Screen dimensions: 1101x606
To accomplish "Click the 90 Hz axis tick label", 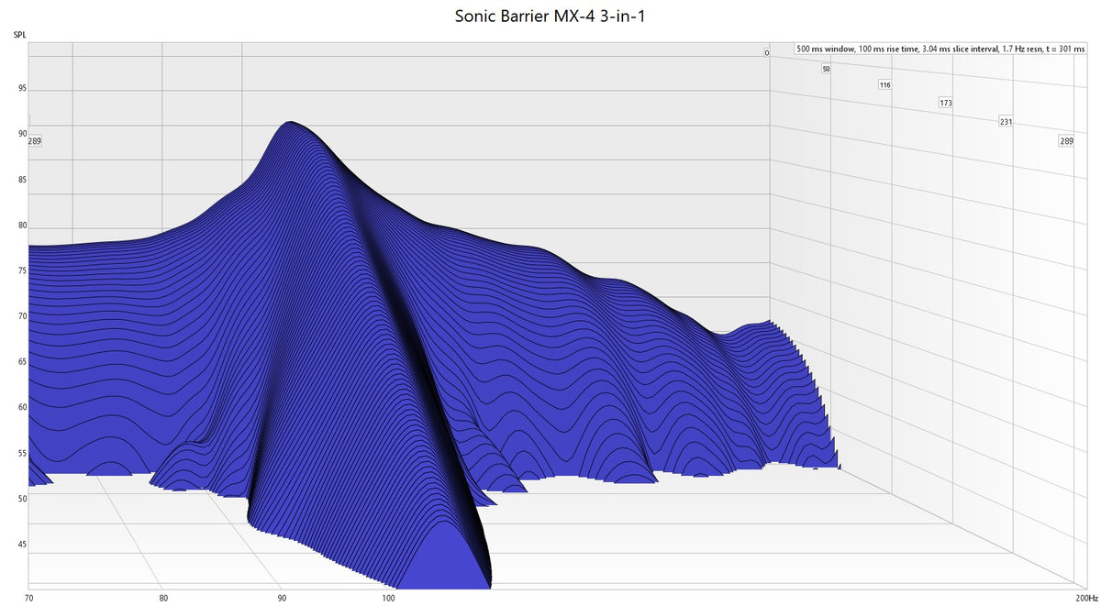I will (x=280, y=597).
